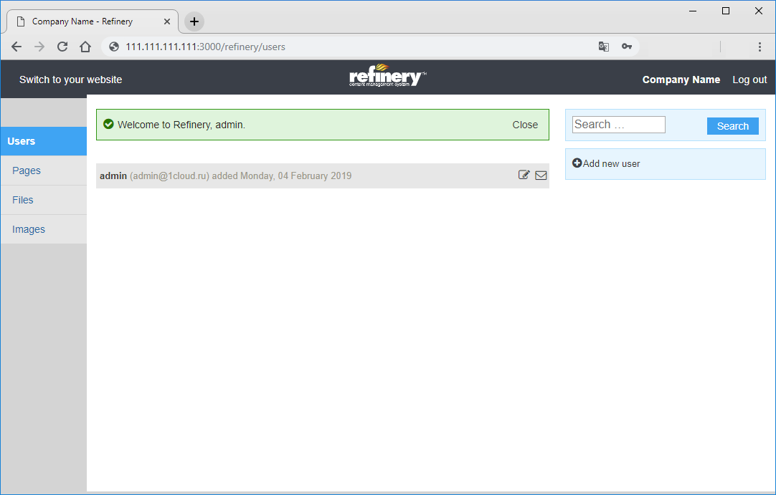
Task: Click the plus icon beside Add new user
Action: pos(577,163)
